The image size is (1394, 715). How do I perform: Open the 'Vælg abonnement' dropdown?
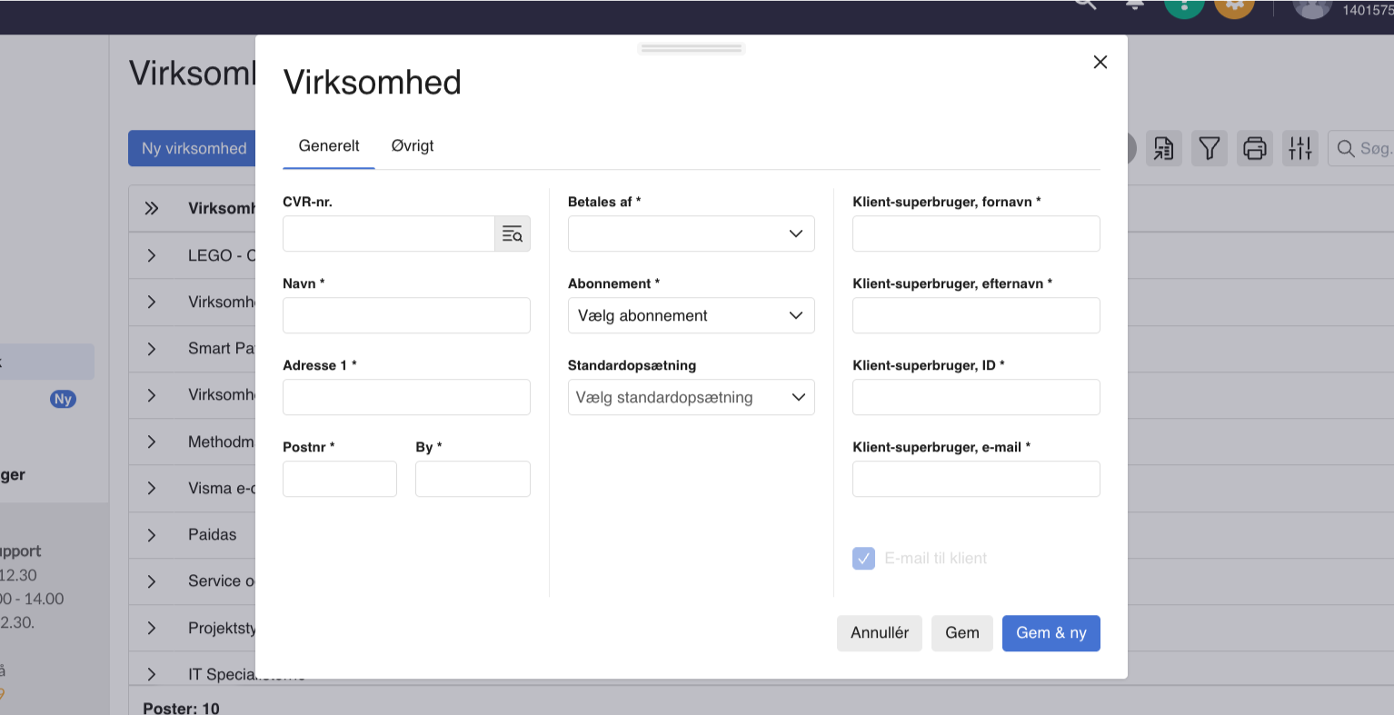(x=691, y=316)
